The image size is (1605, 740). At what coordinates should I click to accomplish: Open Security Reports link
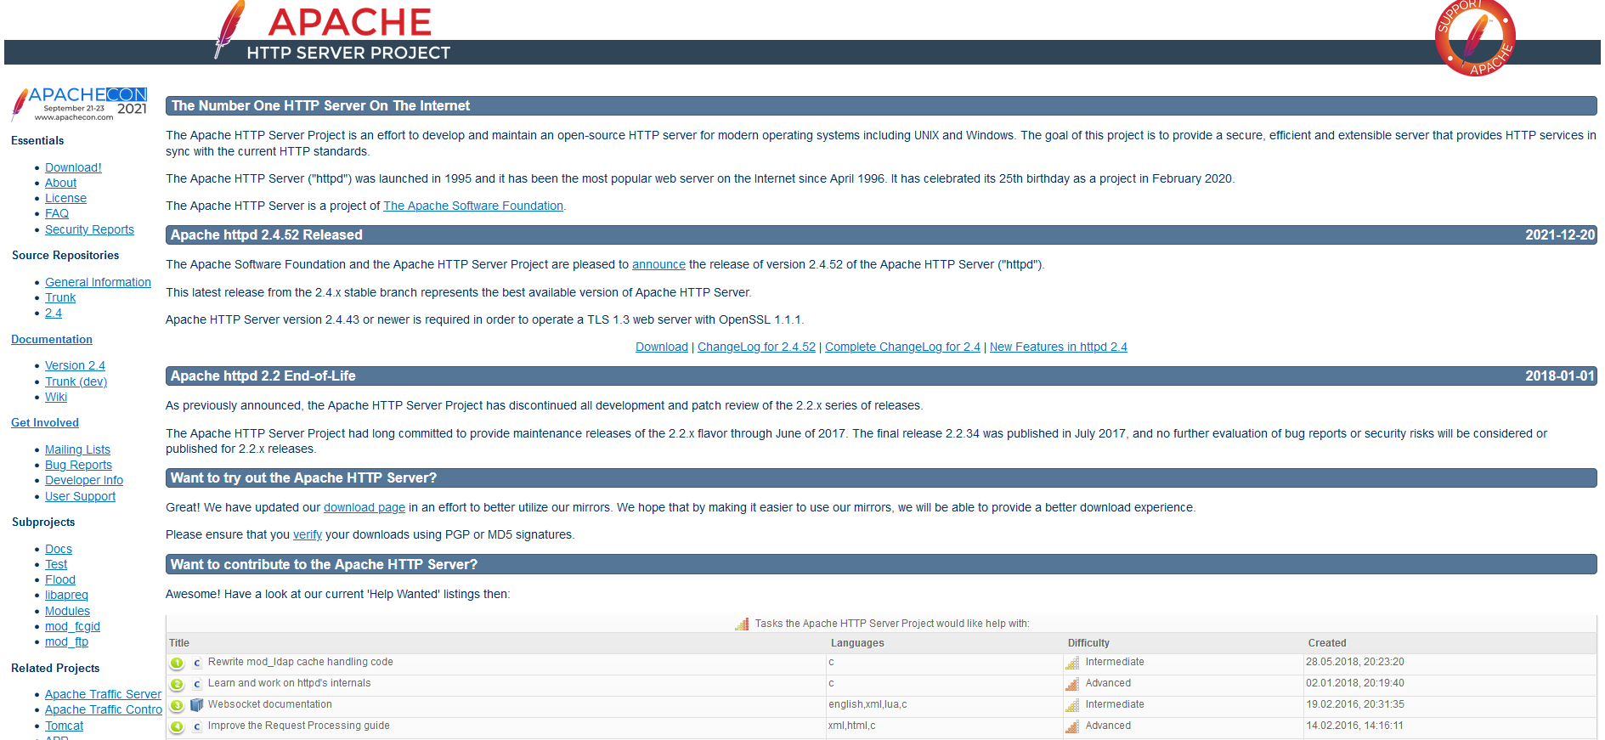click(x=89, y=229)
